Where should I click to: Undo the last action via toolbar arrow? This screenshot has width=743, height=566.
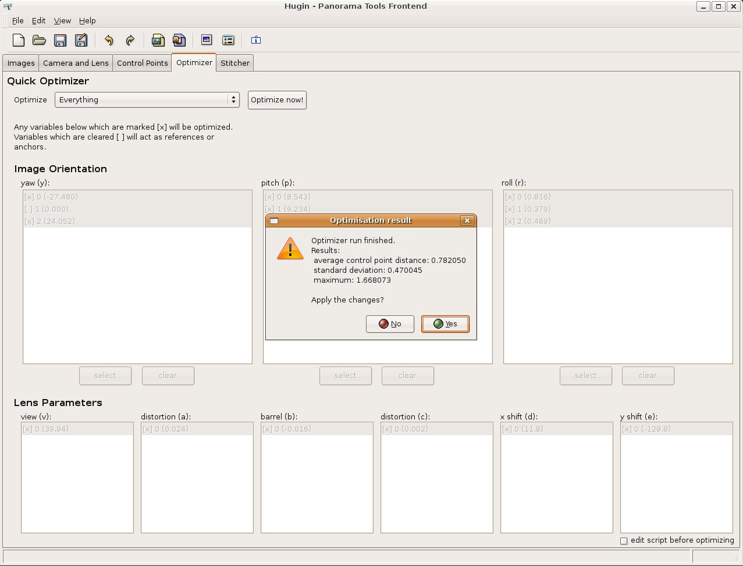coord(109,40)
